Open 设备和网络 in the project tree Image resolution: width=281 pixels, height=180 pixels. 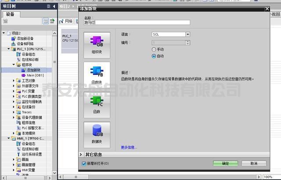[27, 44]
